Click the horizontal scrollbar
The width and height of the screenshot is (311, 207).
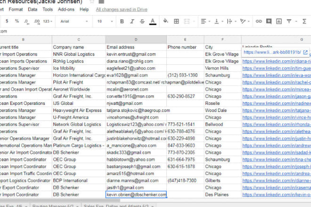pyautogui.click(x=59, y=200)
